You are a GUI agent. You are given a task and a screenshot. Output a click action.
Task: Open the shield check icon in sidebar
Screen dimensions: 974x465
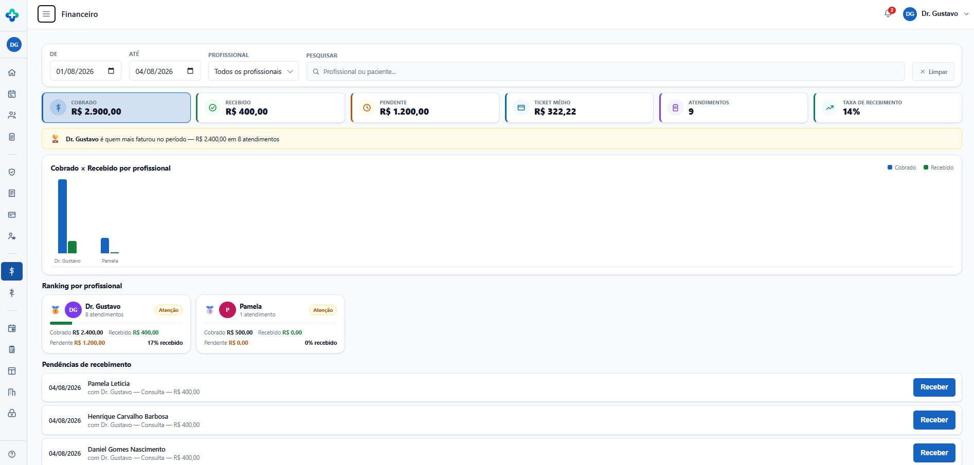tap(12, 172)
